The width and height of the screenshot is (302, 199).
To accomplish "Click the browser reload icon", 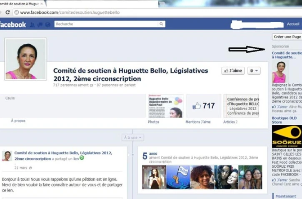I will coord(7,13).
